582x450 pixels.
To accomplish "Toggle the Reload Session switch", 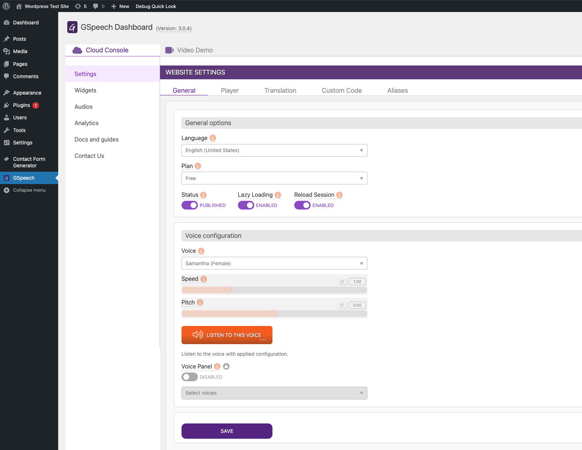I will (302, 205).
